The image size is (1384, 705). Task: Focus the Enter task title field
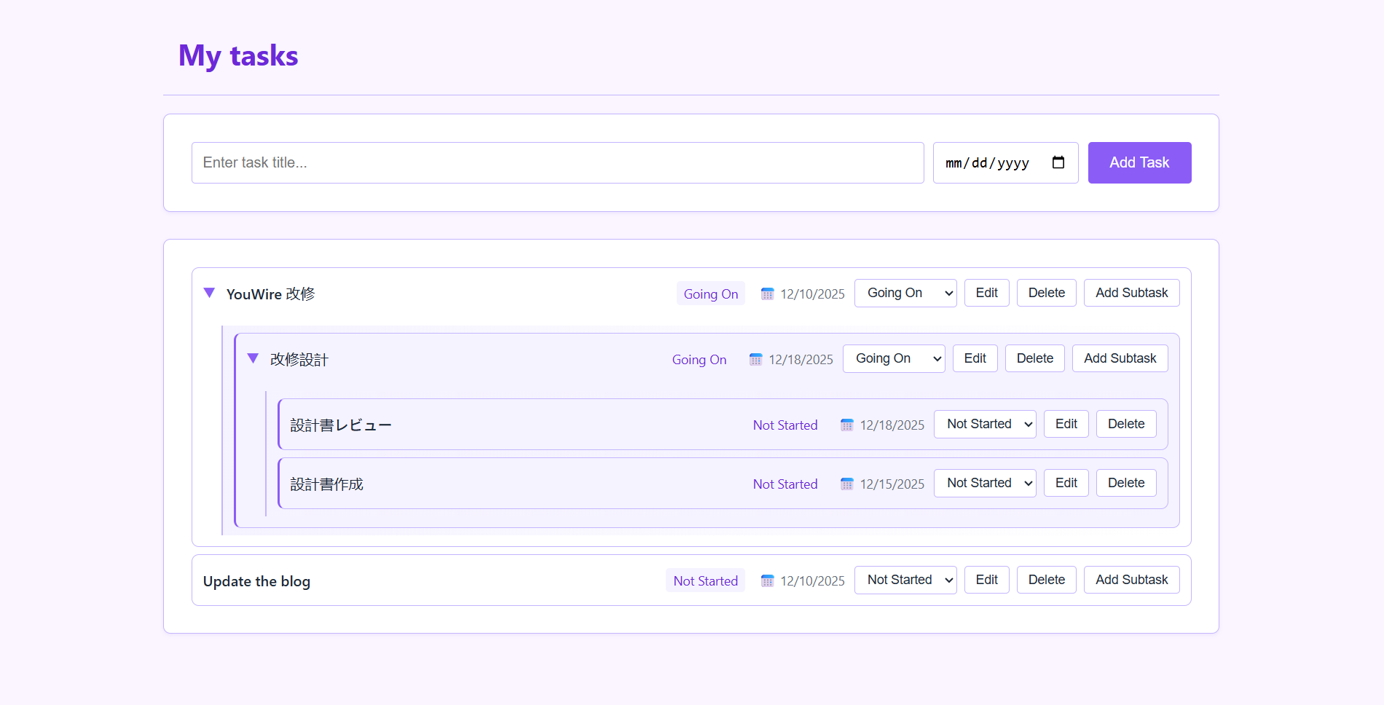click(x=557, y=162)
